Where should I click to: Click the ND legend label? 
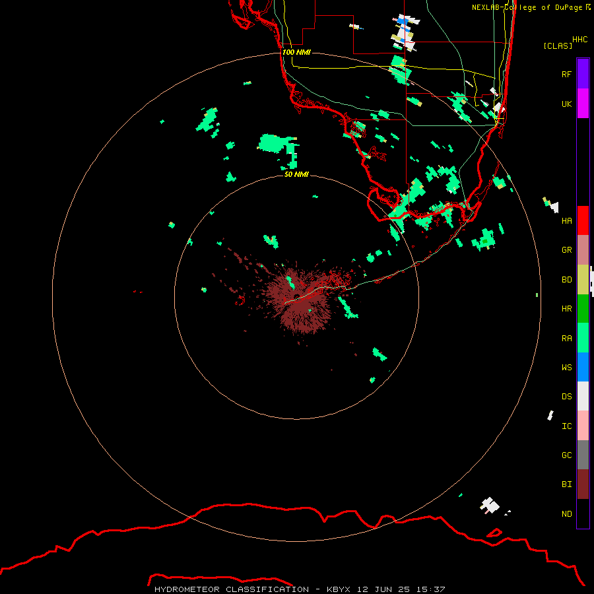(x=566, y=514)
